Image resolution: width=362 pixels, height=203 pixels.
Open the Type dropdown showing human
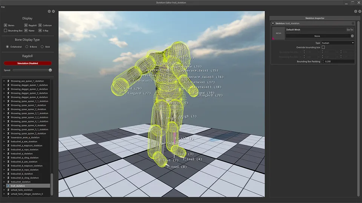tap(337, 43)
